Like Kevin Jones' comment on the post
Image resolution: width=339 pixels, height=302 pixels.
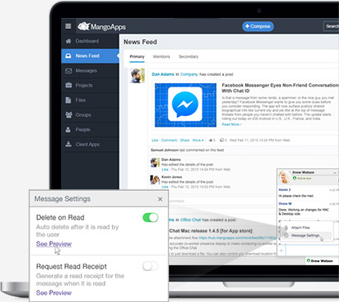(165, 187)
